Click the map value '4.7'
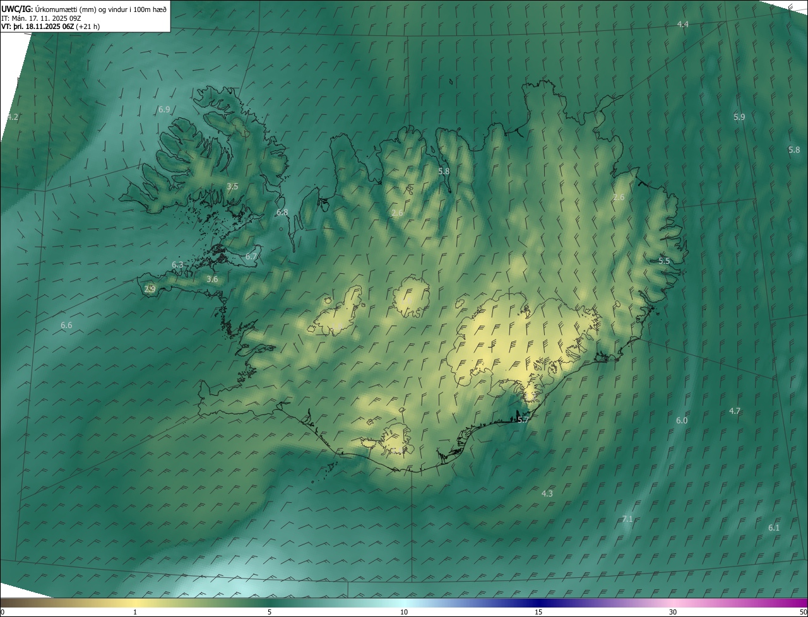Screen dimensions: 808x617 [x=735, y=411]
